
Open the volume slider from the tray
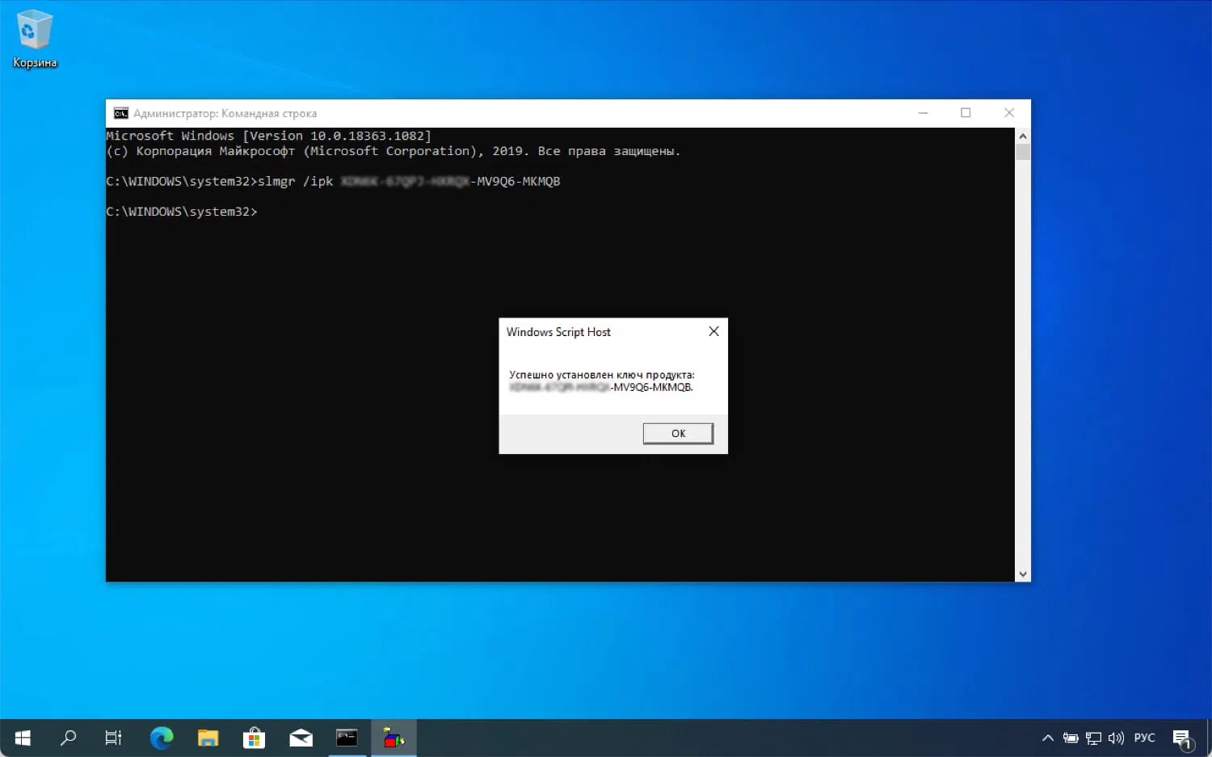pyautogui.click(x=1116, y=738)
